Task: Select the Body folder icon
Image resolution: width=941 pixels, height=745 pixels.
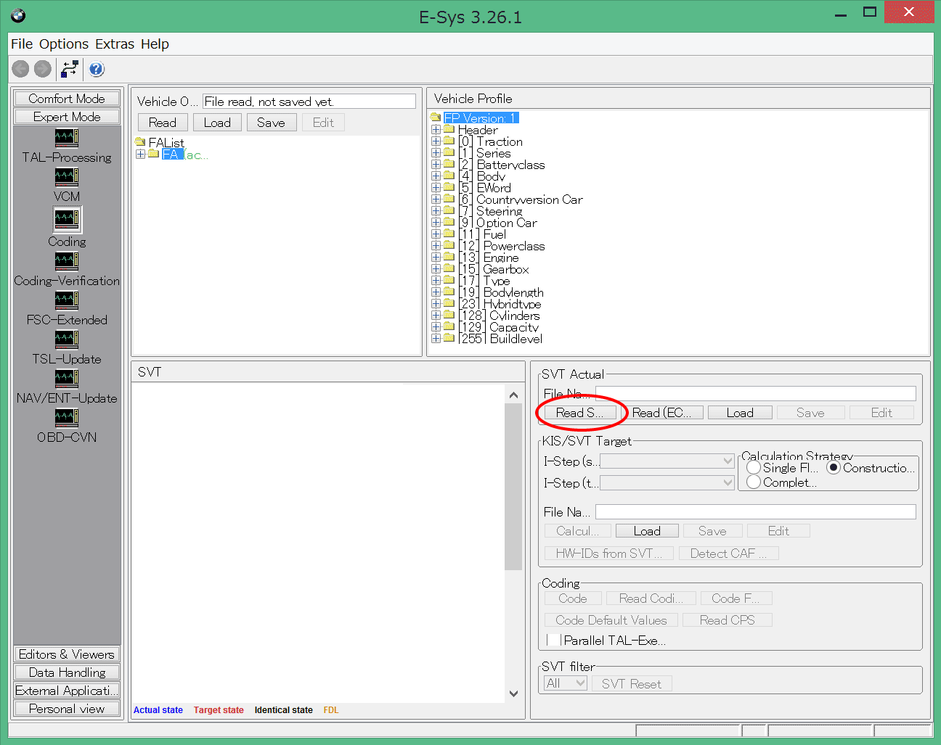Action: (449, 176)
